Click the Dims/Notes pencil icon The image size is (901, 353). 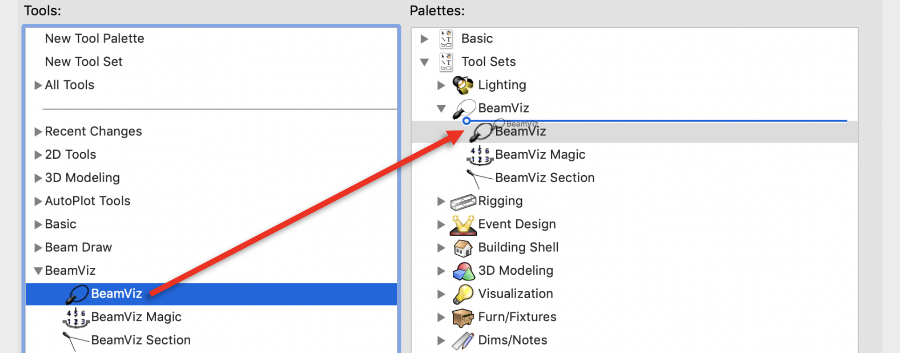point(463,341)
